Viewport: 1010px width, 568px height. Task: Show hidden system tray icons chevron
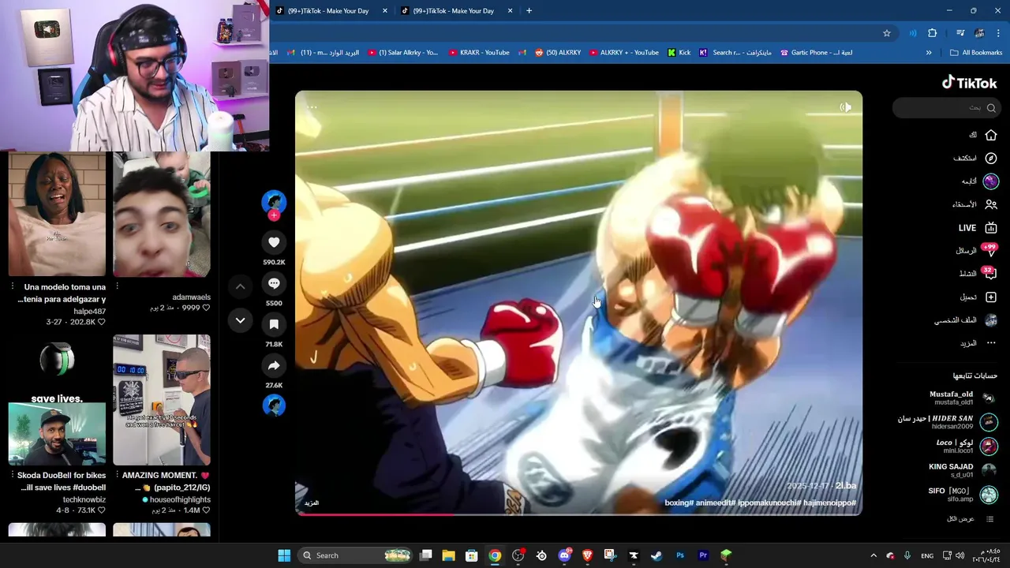tap(873, 555)
